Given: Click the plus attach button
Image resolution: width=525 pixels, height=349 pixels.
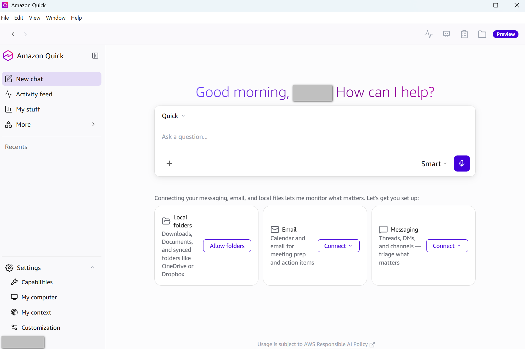Looking at the screenshot, I should pos(169,164).
